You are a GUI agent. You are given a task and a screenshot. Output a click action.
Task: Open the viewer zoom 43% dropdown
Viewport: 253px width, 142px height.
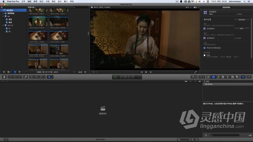tap(188, 7)
